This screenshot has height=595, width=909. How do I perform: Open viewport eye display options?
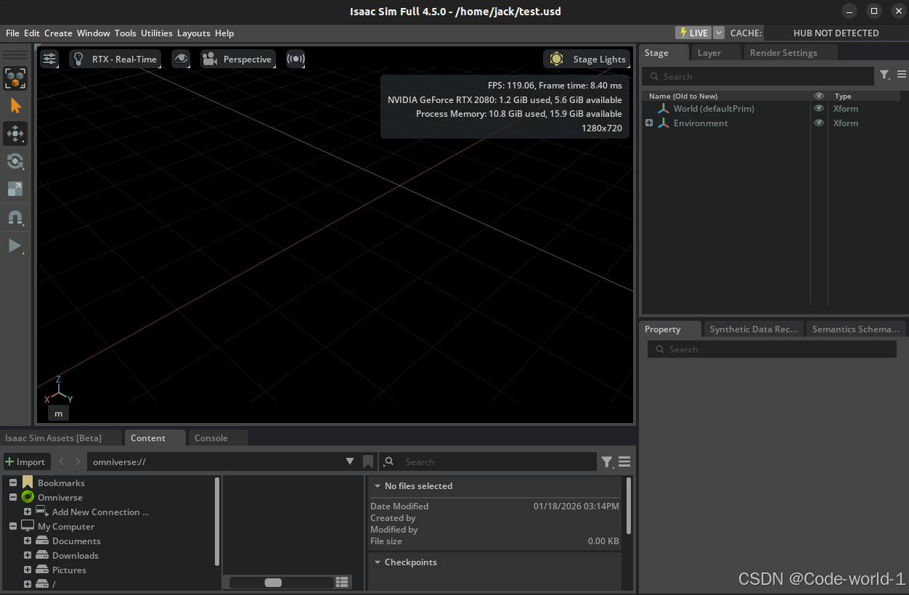(181, 59)
